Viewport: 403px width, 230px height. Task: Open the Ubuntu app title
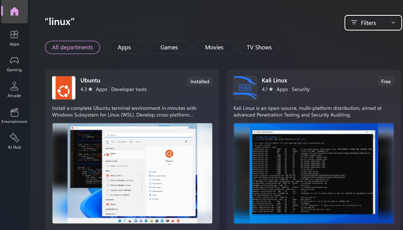[x=90, y=80]
